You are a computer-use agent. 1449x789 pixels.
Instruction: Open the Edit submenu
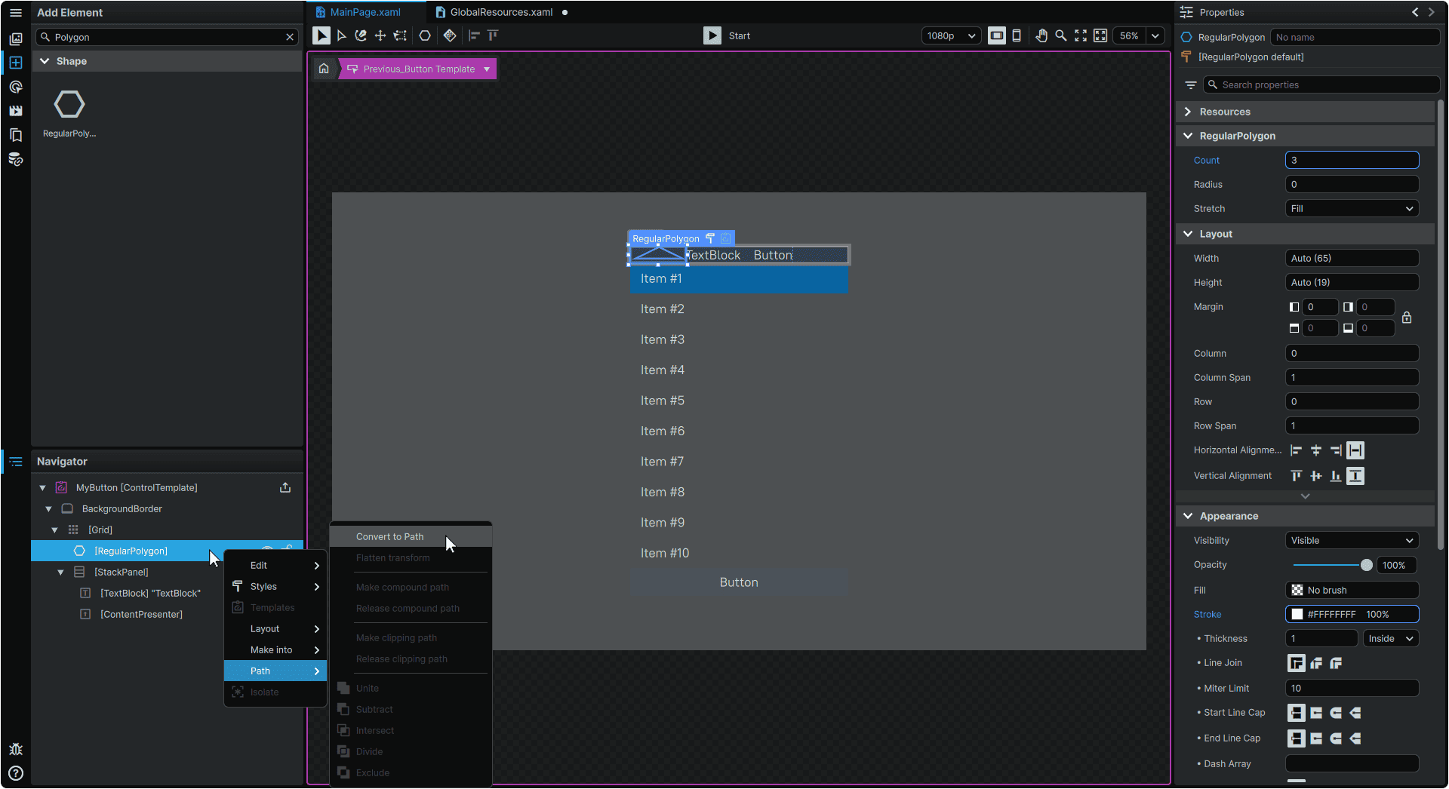(x=275, y=566)
